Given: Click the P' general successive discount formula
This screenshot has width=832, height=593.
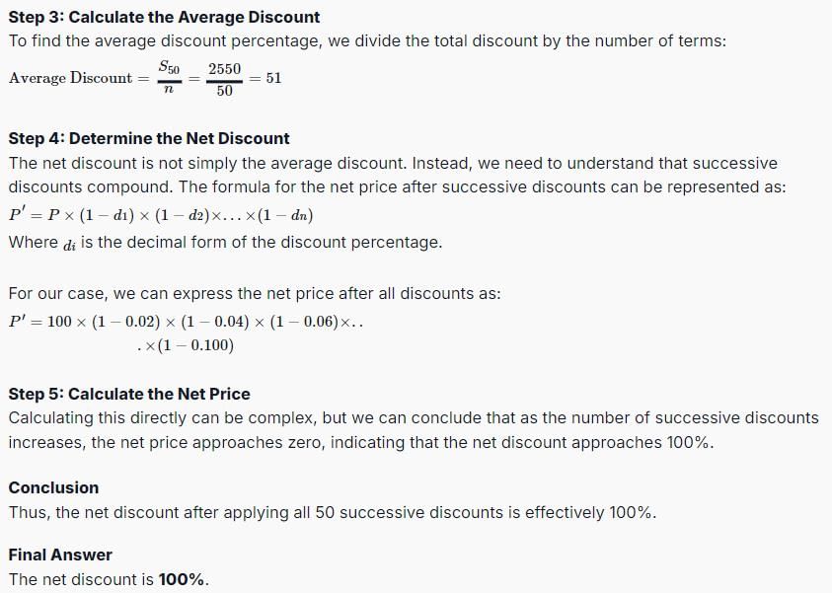Looking at the screenshot, I should (161, 215).
